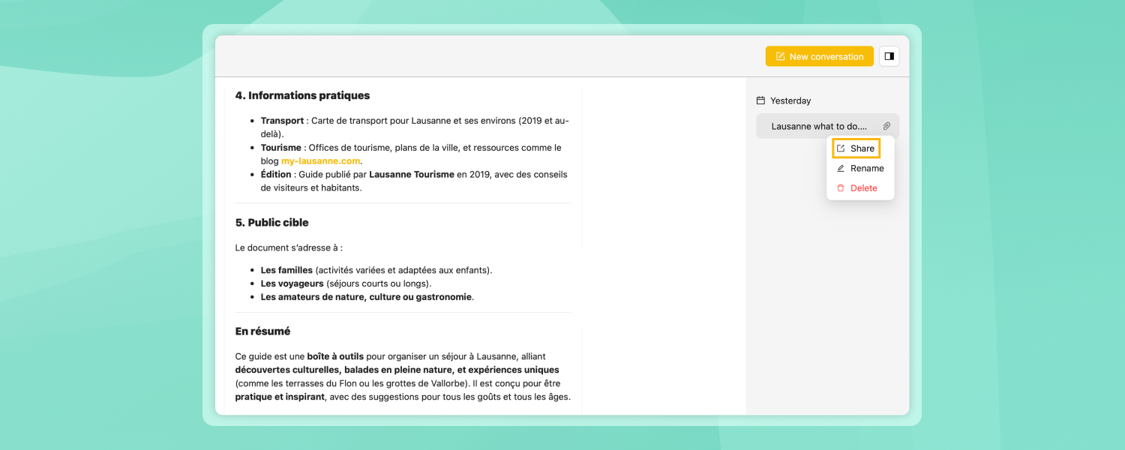Click the Share export icon in the context menu
1125x450 pixels.
pos(841,148)
